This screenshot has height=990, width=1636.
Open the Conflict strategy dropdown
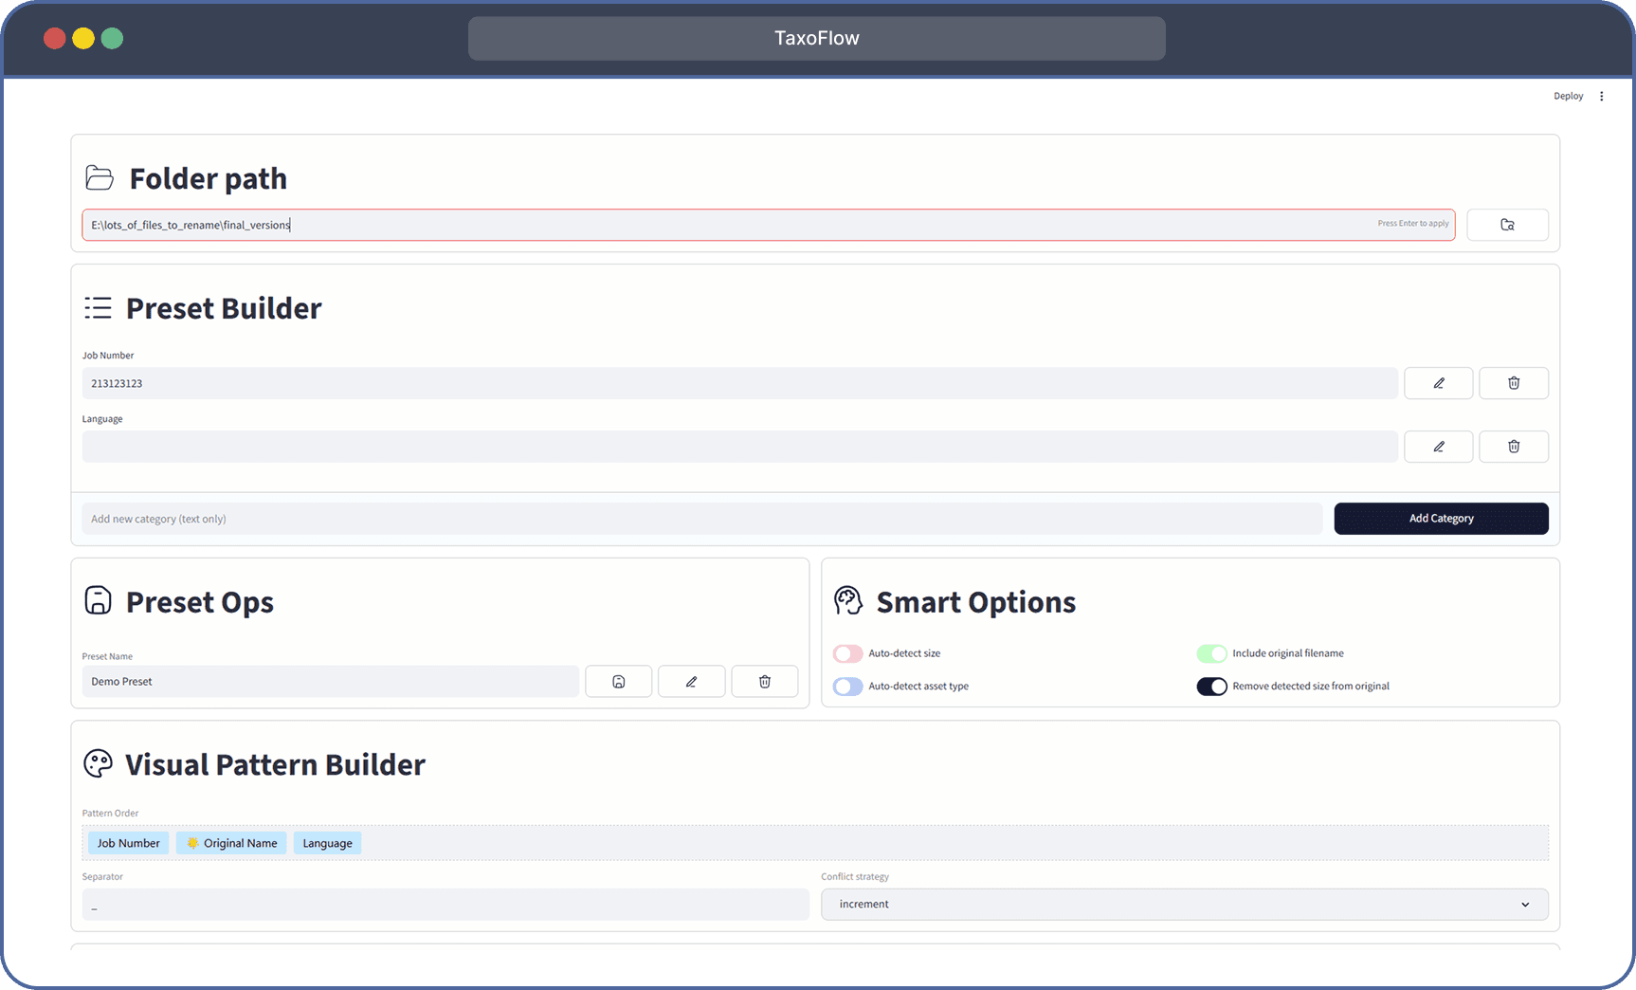(1184, 904)
